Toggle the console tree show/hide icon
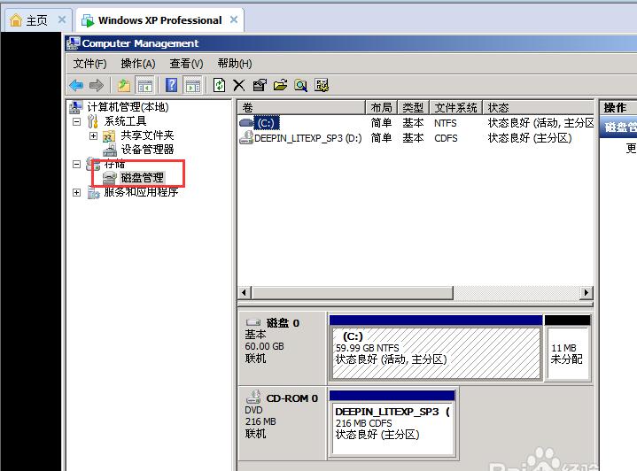The height and width of the screenshot is (471, 637). (144, 85)
